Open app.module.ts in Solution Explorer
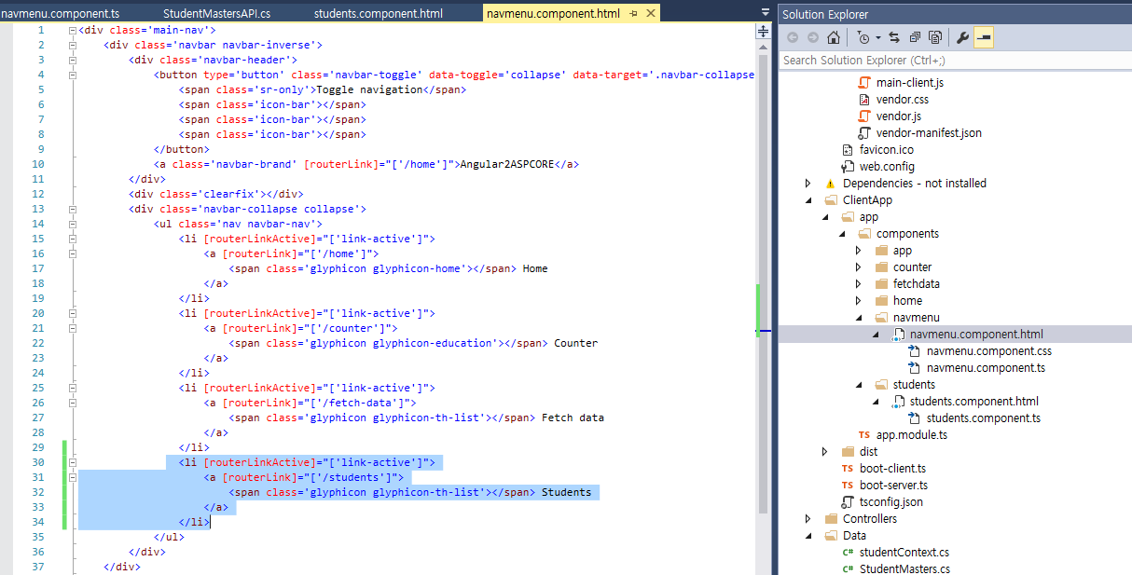This screenshot has height=575, width=1132. tap(912, 435)
